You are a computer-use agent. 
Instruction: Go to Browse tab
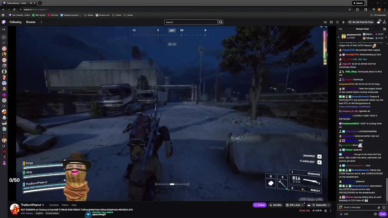point(31,22)
